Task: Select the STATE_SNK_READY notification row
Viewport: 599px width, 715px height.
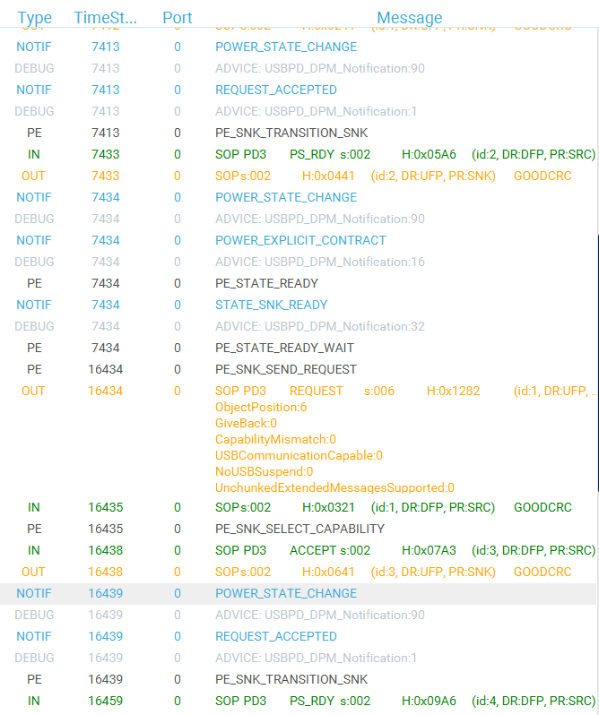Action: 298,305
